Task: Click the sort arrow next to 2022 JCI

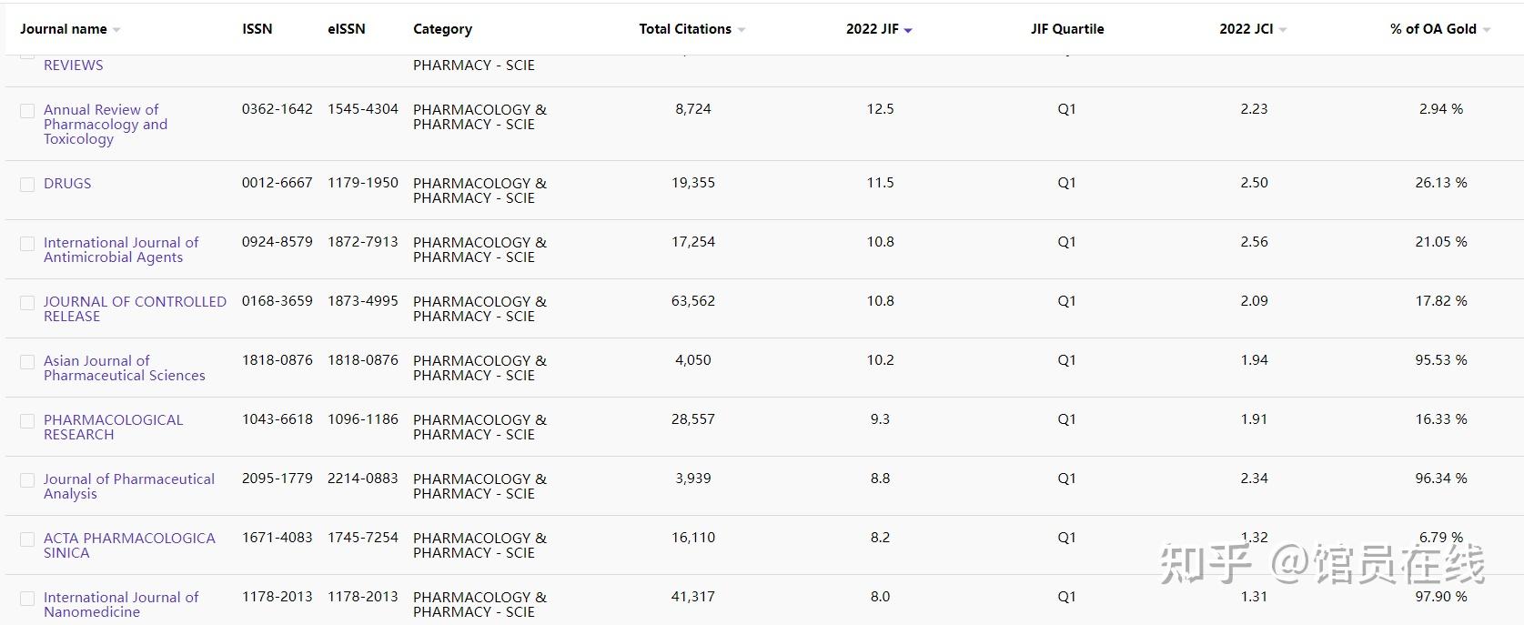Action: click(x=1283, y=30)
